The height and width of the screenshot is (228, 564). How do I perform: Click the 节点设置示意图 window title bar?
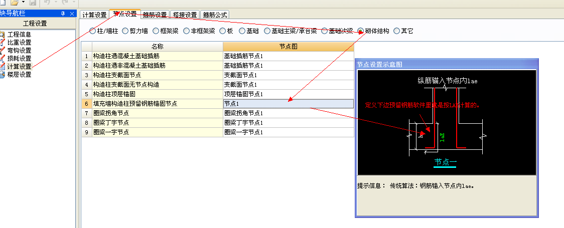(447, 64)
